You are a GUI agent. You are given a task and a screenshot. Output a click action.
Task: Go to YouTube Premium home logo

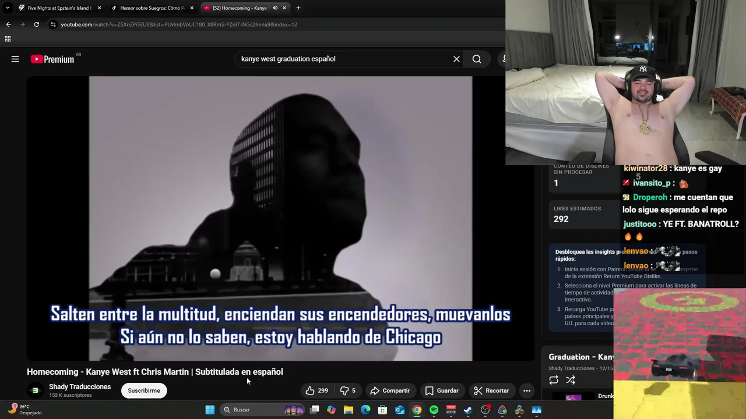52,59
